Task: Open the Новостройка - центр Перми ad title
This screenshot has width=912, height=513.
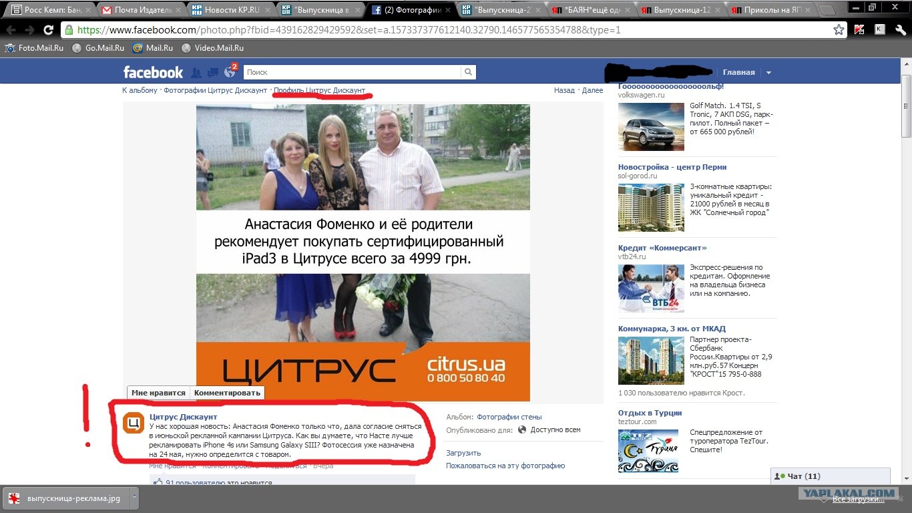Action: (x=672, y=167)
